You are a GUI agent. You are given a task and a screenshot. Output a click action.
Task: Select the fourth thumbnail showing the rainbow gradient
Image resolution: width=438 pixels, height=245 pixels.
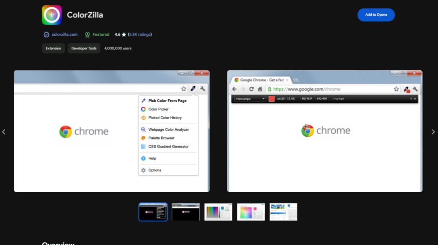[x=251, y=212]
